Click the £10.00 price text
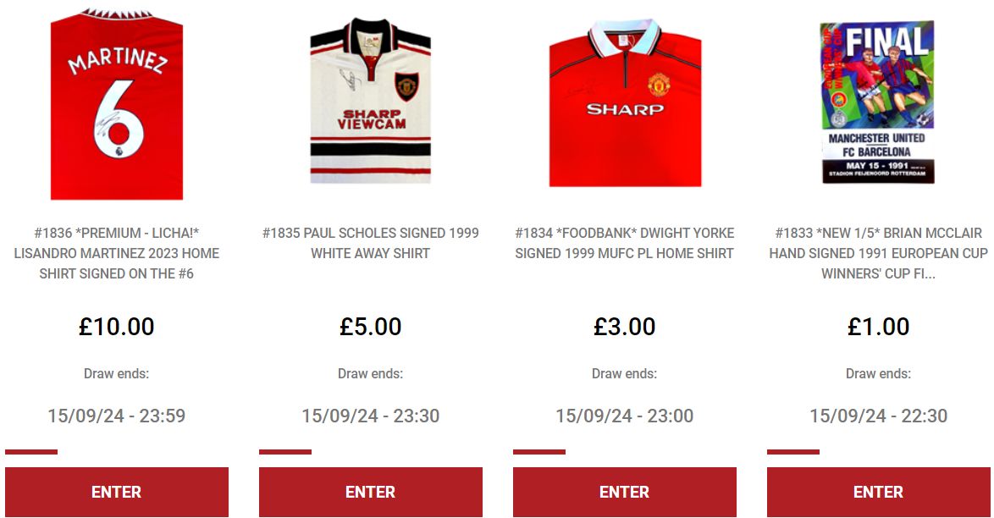994x518 pixels. point(117,327)
